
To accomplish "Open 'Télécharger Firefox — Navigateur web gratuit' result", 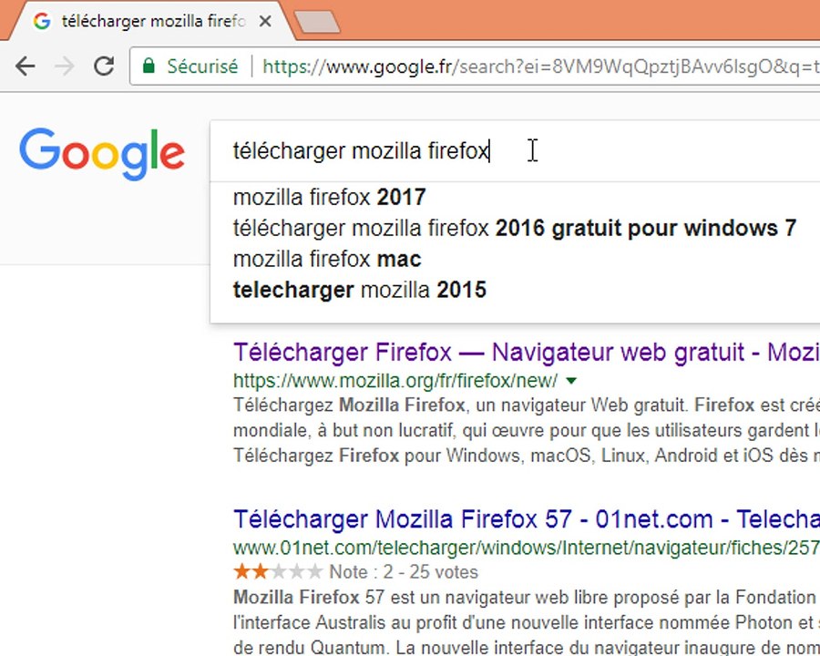I will (x=526, y=353).
